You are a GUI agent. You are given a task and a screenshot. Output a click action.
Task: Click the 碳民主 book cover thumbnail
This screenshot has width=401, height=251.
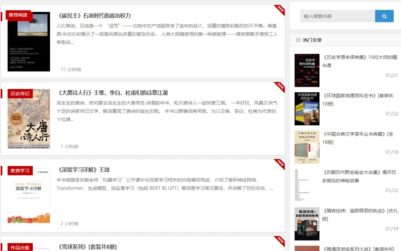[29, 42]
